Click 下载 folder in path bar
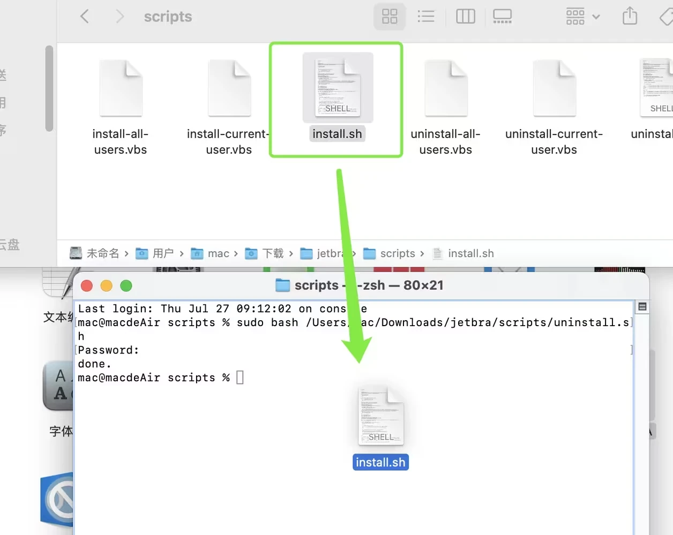Screen dimensions: 673x535 coord(265,253)
